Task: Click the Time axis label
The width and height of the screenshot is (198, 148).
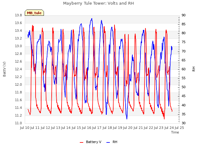Action: 175,132
